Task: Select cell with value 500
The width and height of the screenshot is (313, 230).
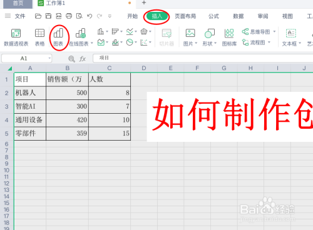Action: pos(67,93)
